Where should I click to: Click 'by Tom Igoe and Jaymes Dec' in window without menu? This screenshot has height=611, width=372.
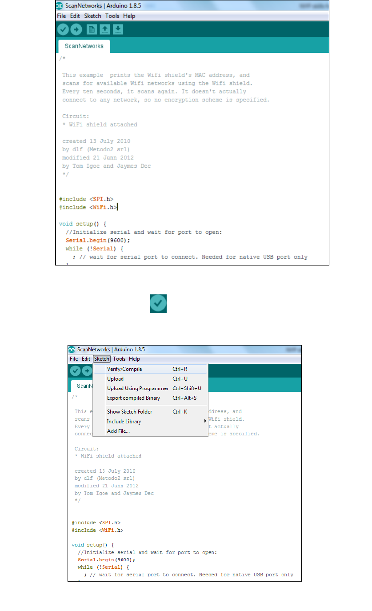click(106, 166)
